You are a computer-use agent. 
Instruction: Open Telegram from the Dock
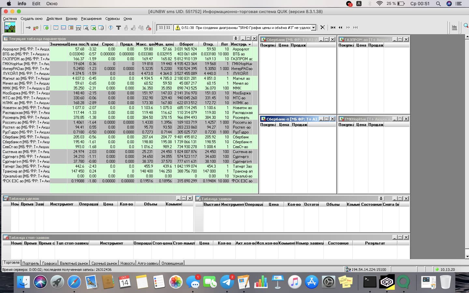coord(227,282)
